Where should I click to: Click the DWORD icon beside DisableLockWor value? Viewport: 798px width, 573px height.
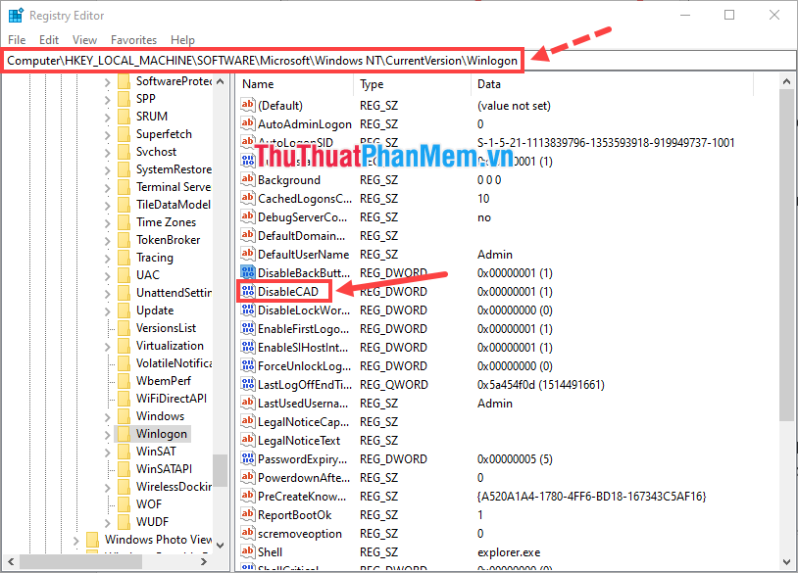pos(248,310)
